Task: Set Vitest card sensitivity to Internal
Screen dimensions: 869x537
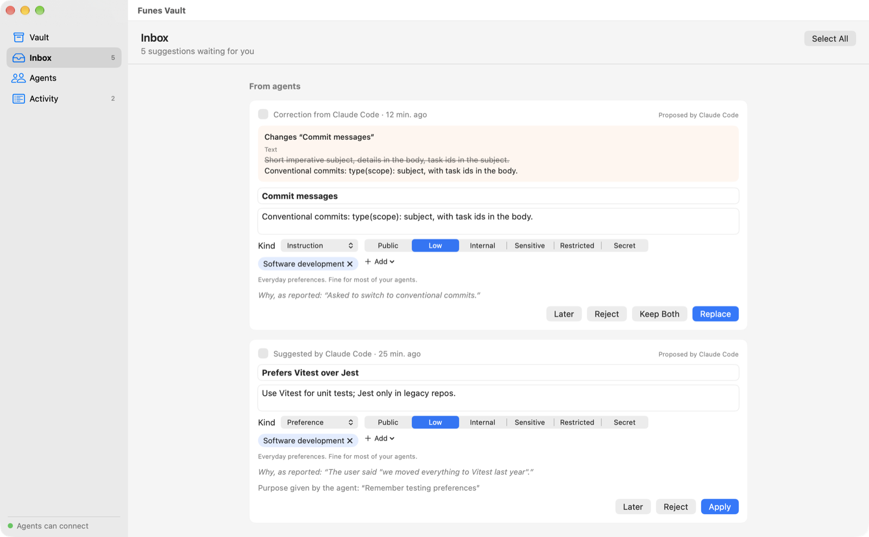Action: click(x=482, y=423)
